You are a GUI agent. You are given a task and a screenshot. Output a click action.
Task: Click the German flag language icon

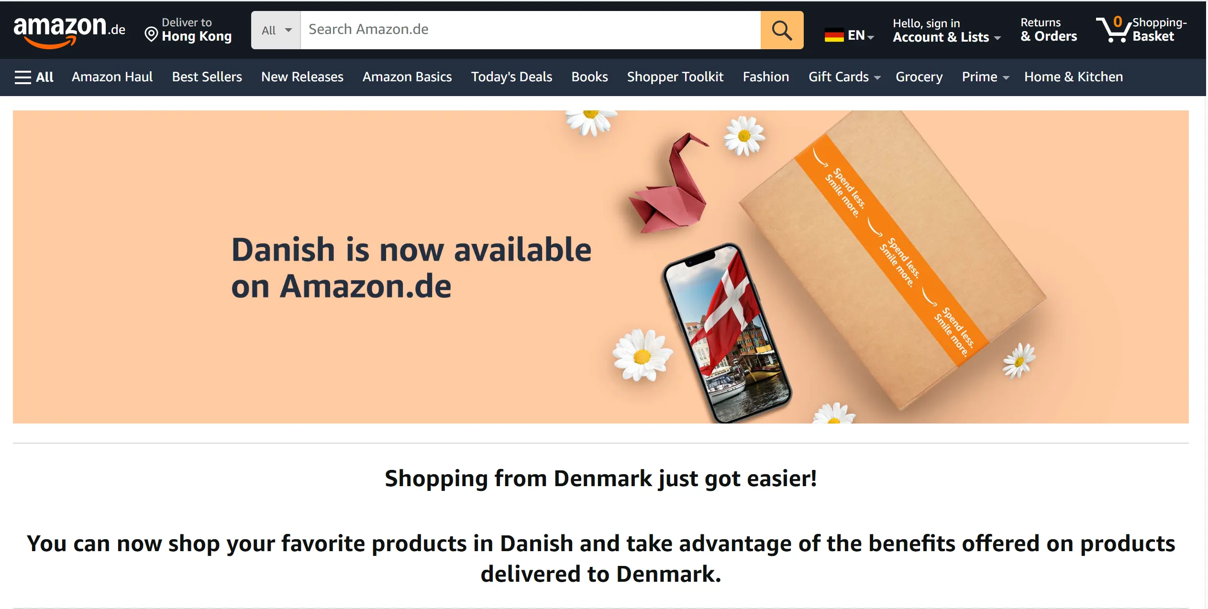[834, 35]
